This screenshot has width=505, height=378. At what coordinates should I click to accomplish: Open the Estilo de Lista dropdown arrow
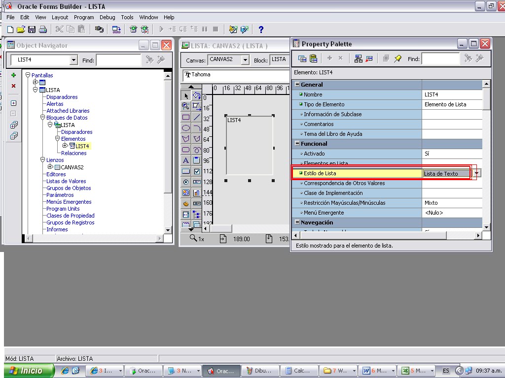coord(476,173)
